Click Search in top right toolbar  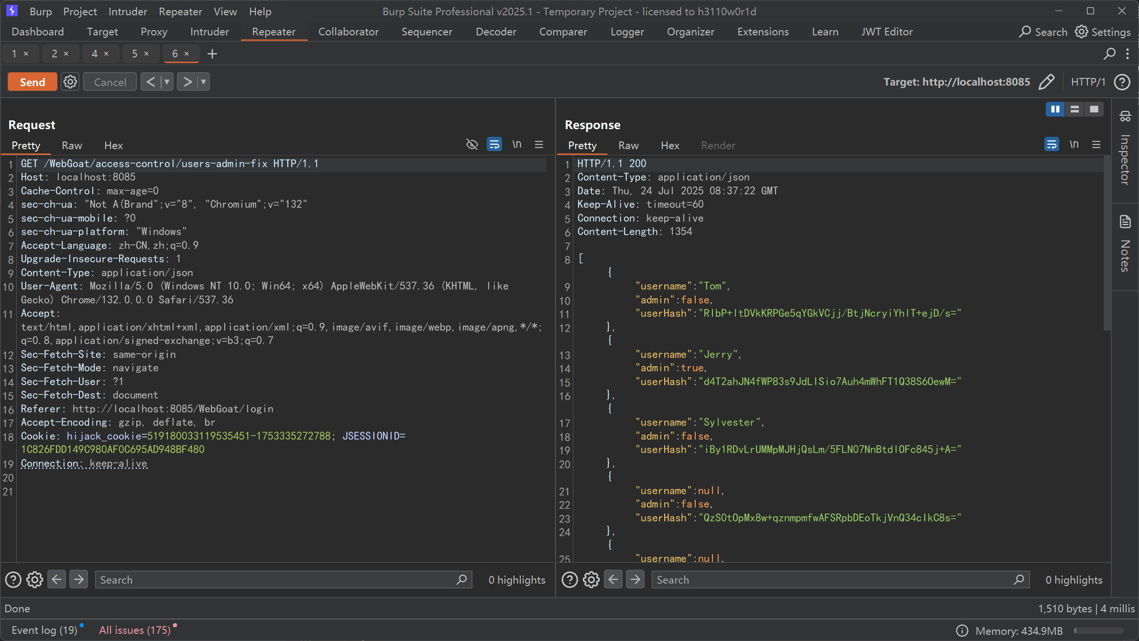click(x=1043, y=32)
